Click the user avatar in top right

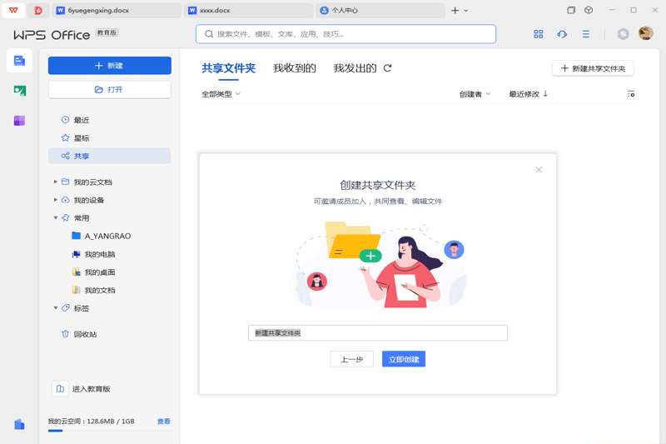coord(646,33)
